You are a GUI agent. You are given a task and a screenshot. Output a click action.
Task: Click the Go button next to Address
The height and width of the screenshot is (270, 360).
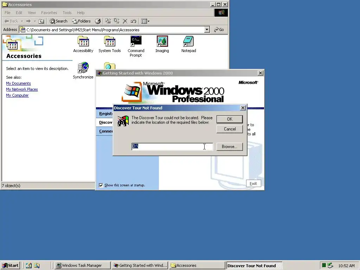coord(219,30)
